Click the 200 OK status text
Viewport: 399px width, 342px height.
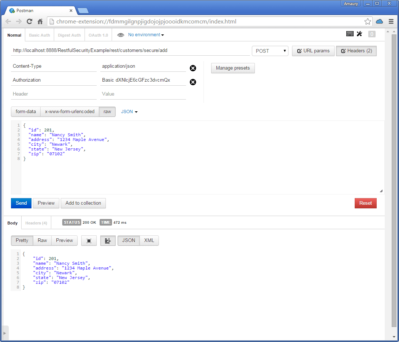(89, 222)
